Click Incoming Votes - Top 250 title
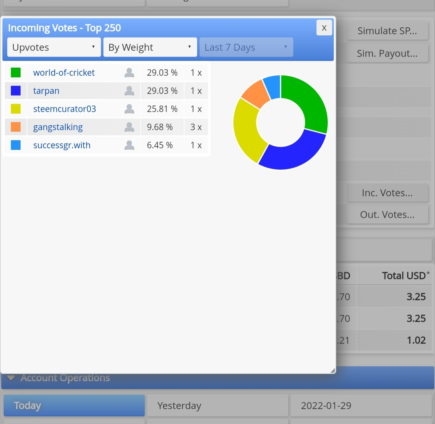This screenshot has height=424, width=435. [65, 28]
